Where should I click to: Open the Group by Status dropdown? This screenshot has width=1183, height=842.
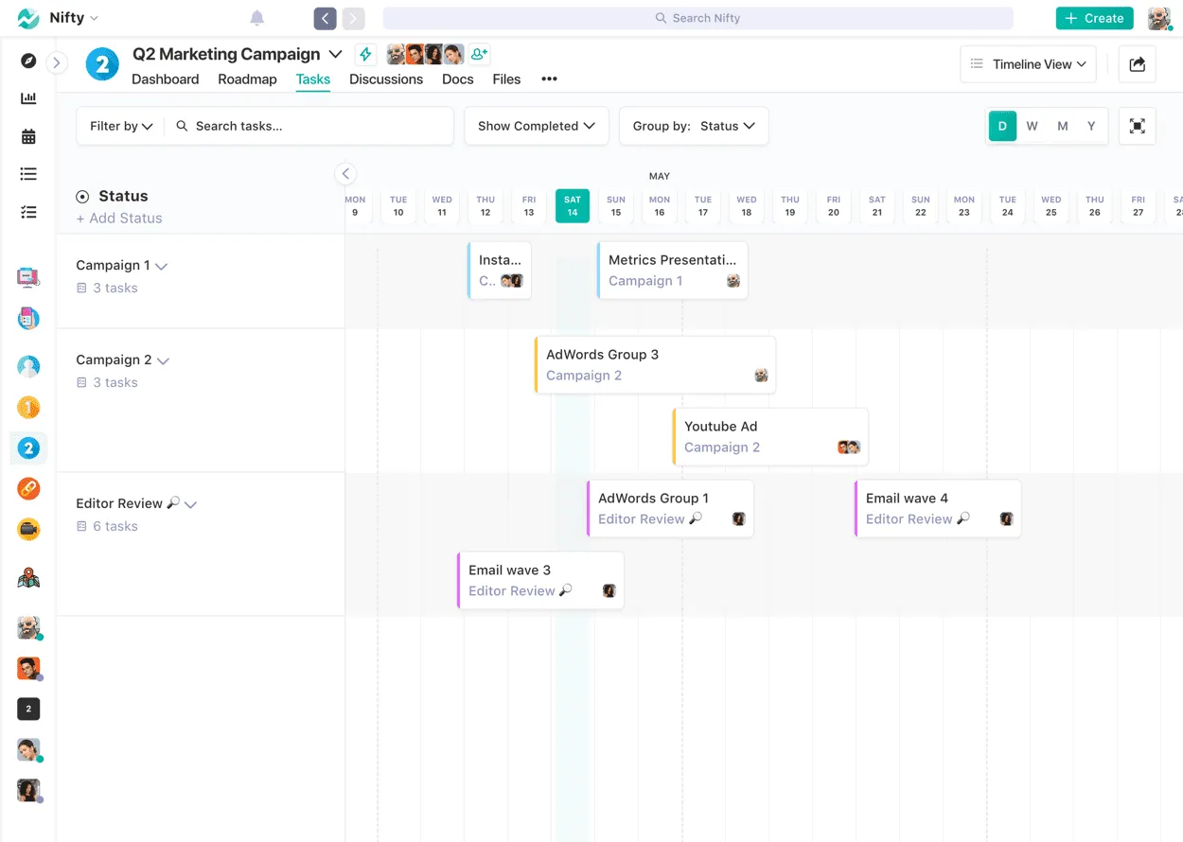(x=694, y=125)
